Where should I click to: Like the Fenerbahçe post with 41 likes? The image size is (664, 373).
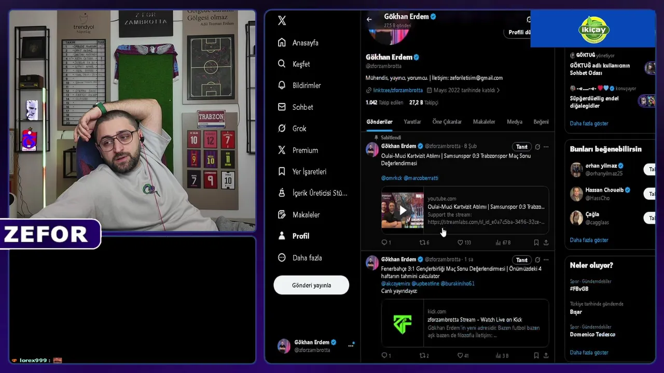463,355
